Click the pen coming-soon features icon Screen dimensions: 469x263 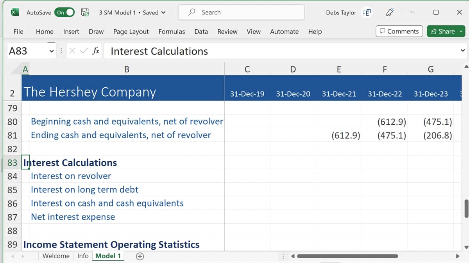pos(389,12)
